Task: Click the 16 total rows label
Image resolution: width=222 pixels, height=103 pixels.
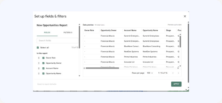Action: (99, 25)
